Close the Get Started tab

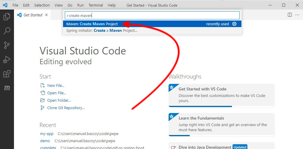[46, 15]
